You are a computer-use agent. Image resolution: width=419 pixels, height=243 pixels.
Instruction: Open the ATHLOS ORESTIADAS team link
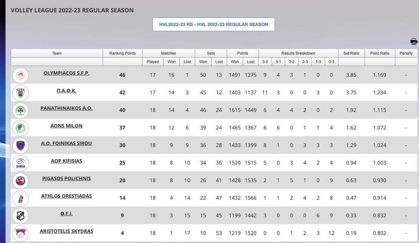coord(66,196)
